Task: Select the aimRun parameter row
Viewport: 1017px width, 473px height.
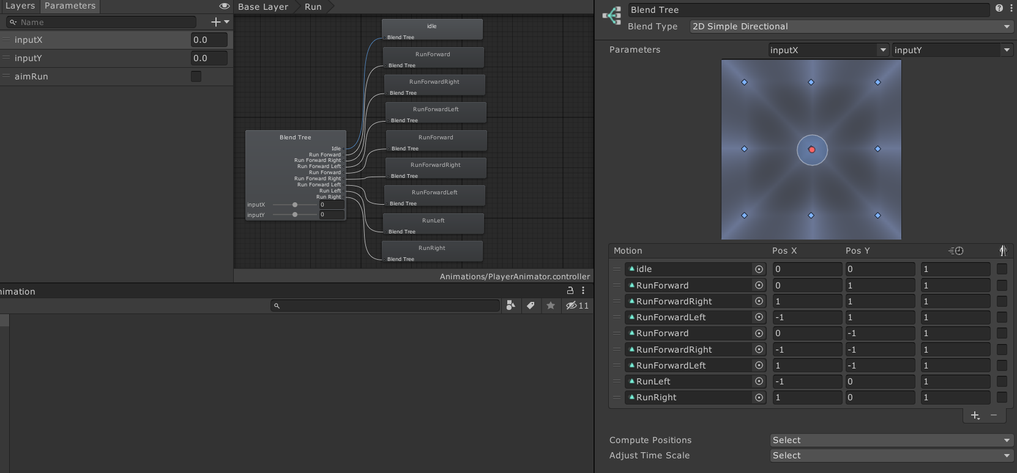Action: (116, 76)
